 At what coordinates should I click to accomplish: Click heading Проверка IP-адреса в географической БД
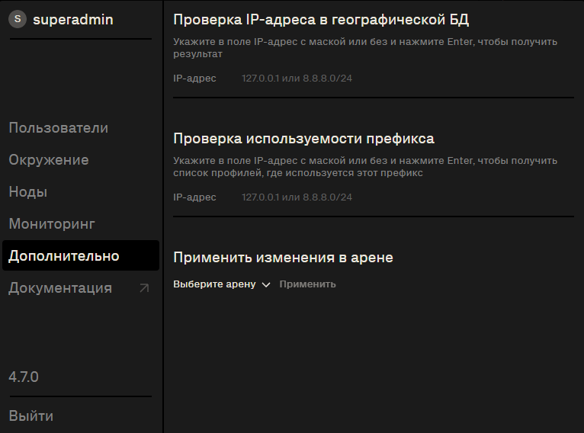click(x=321, y=20)
